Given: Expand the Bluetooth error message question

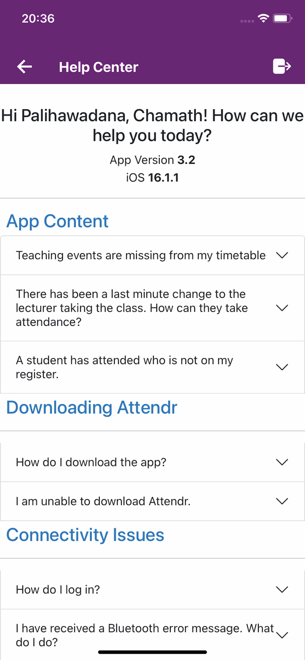Looking at the screenshot, I should (152, 635).
